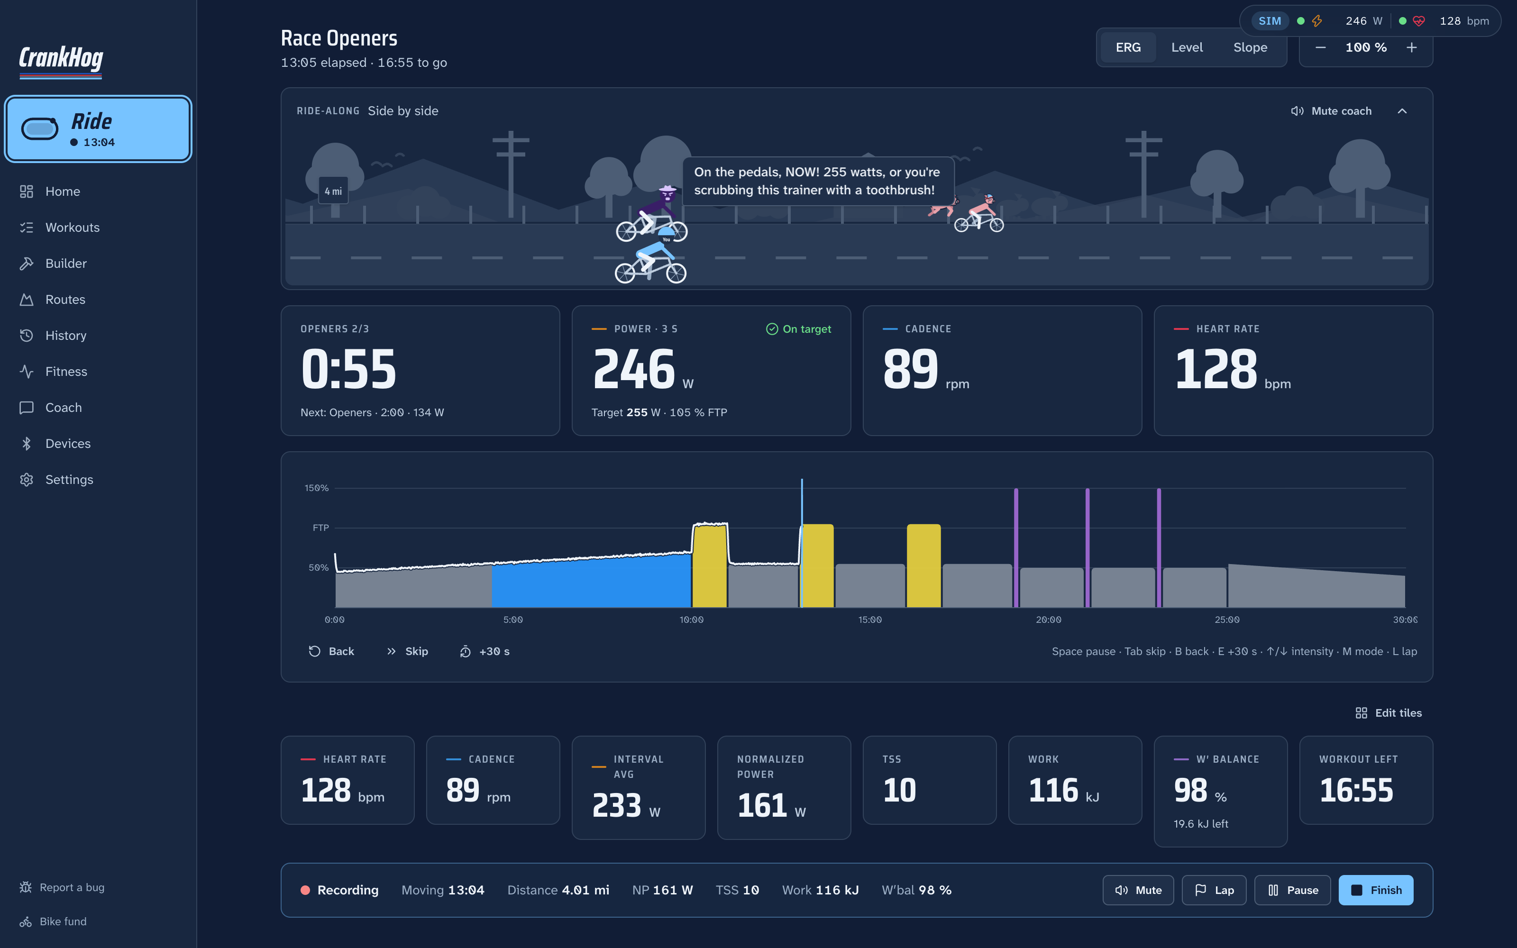Increase intensity with the plus button

pos(1412,48)
